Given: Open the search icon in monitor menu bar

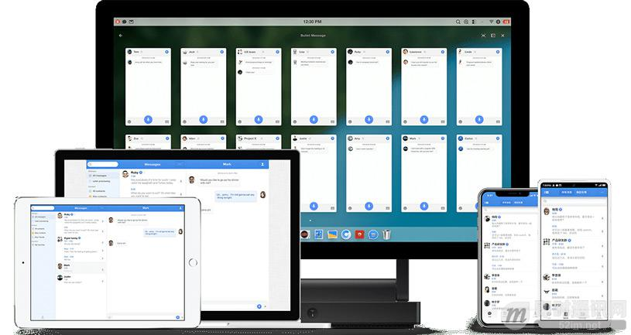Looking at the screenshot, I should pos(458,22).
